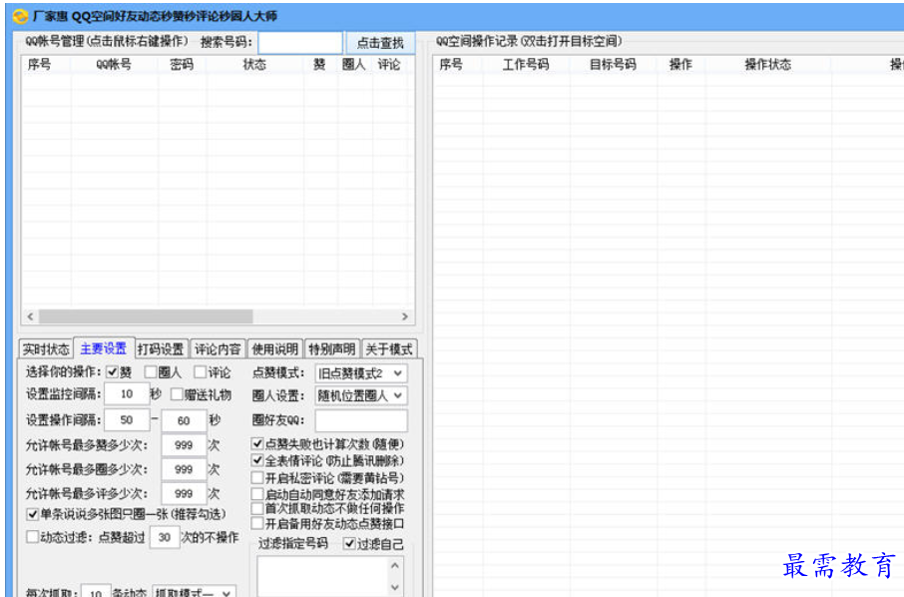The image size is (904, 597).
Task: Click the 每次抓取 count field
Action: 96,591
